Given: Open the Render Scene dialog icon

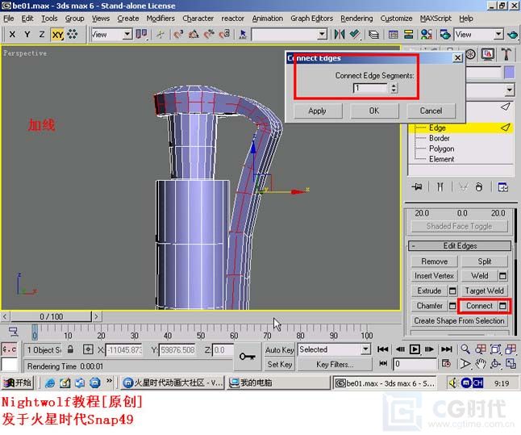Looking at the screenshot, I should click(445, 34).
